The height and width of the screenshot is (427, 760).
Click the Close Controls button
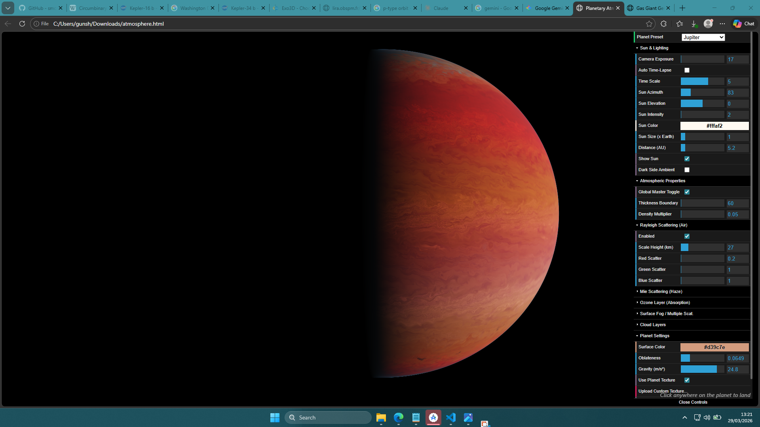(x=693, y=402)
